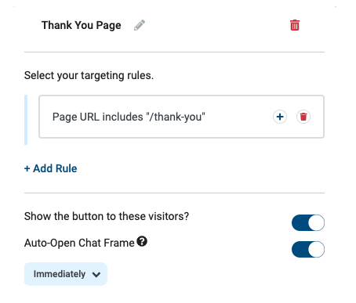Click the plus icon inside the Page URL rule
356x303 pixels.
[x=280, y=117]
